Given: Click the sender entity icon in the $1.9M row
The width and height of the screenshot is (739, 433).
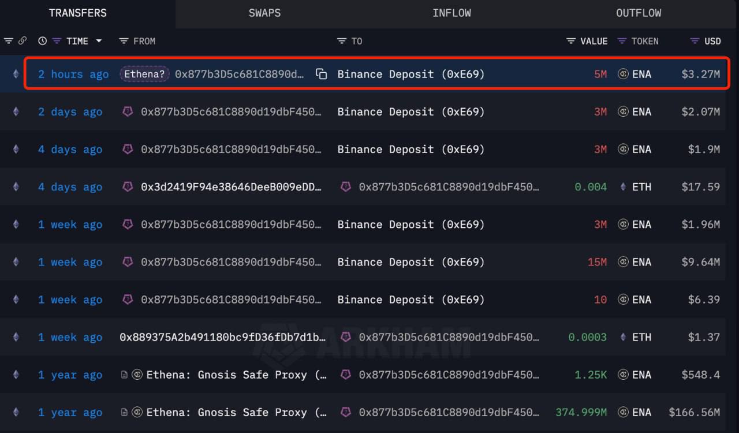Looking at the screenshot, I should (128, 149).
